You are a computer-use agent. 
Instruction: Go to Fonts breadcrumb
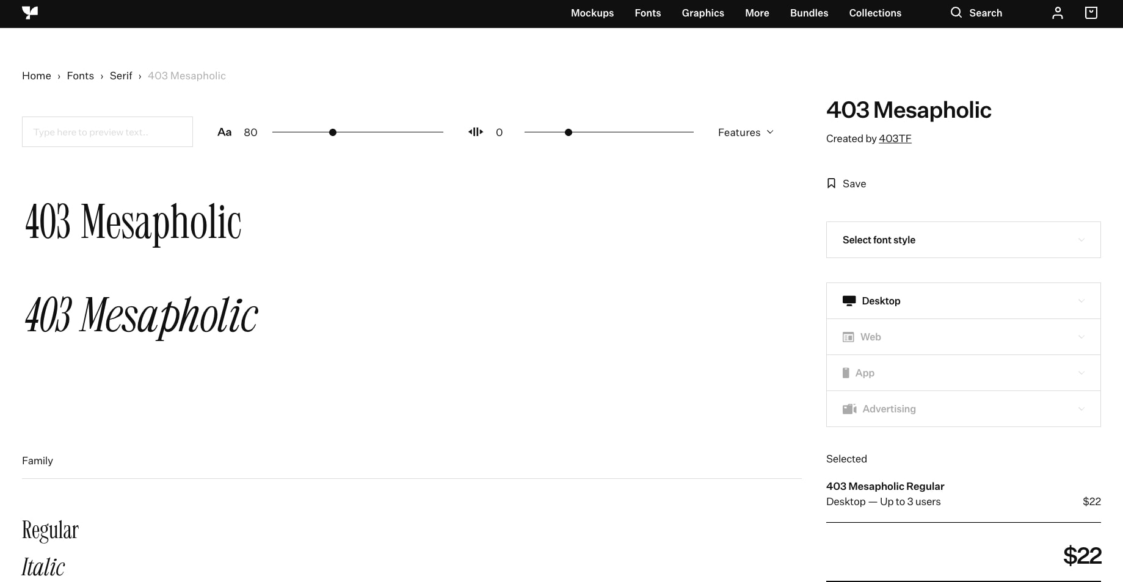[x=81, y=76]
